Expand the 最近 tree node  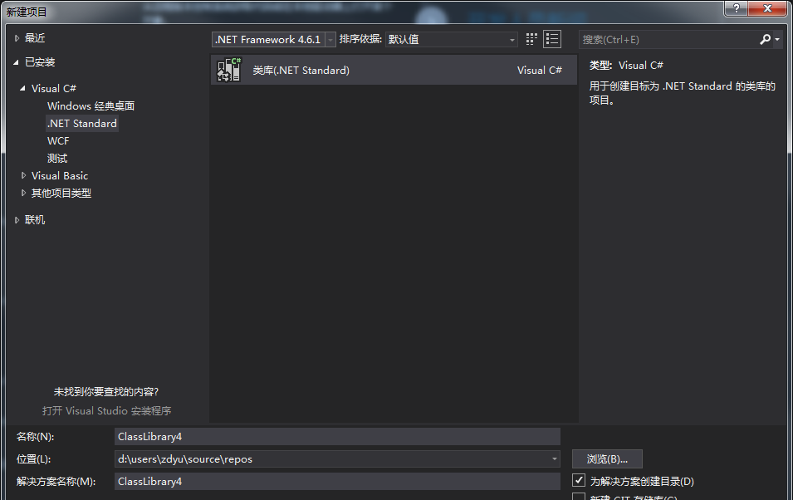coord(17,38)
